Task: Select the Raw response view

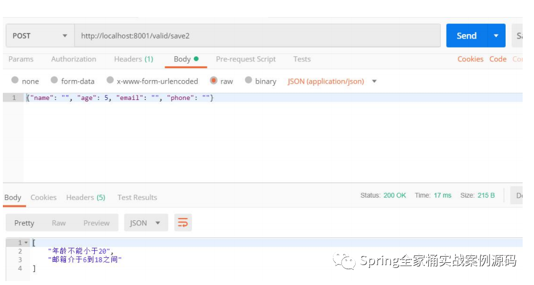Action: (x=59, y=223)
